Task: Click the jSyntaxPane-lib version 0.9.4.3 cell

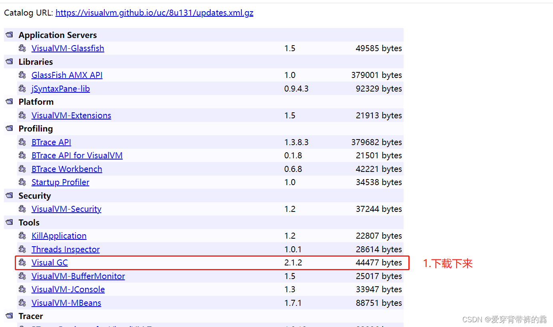Action: tap(296, 89)
